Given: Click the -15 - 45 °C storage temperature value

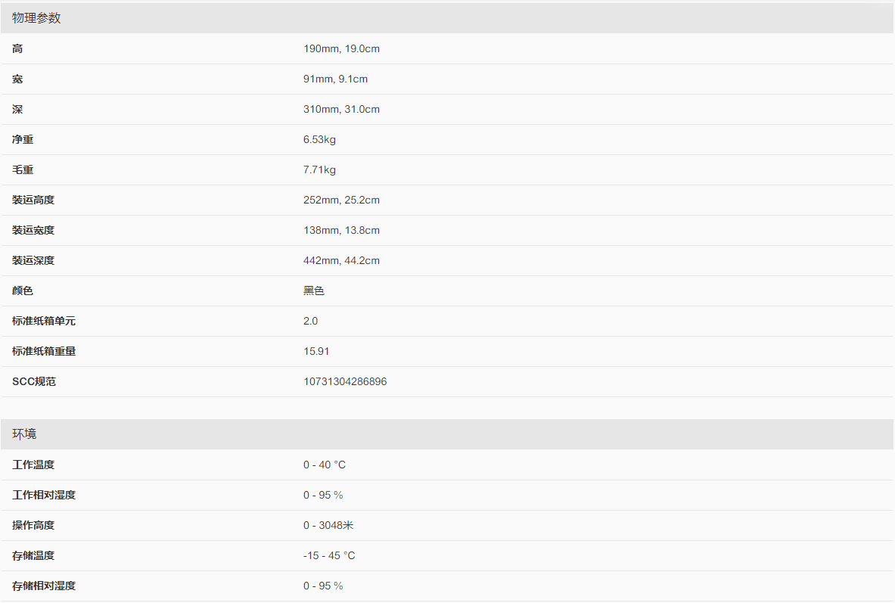Looking at the screenshot, I should click(x=329, y=556).
